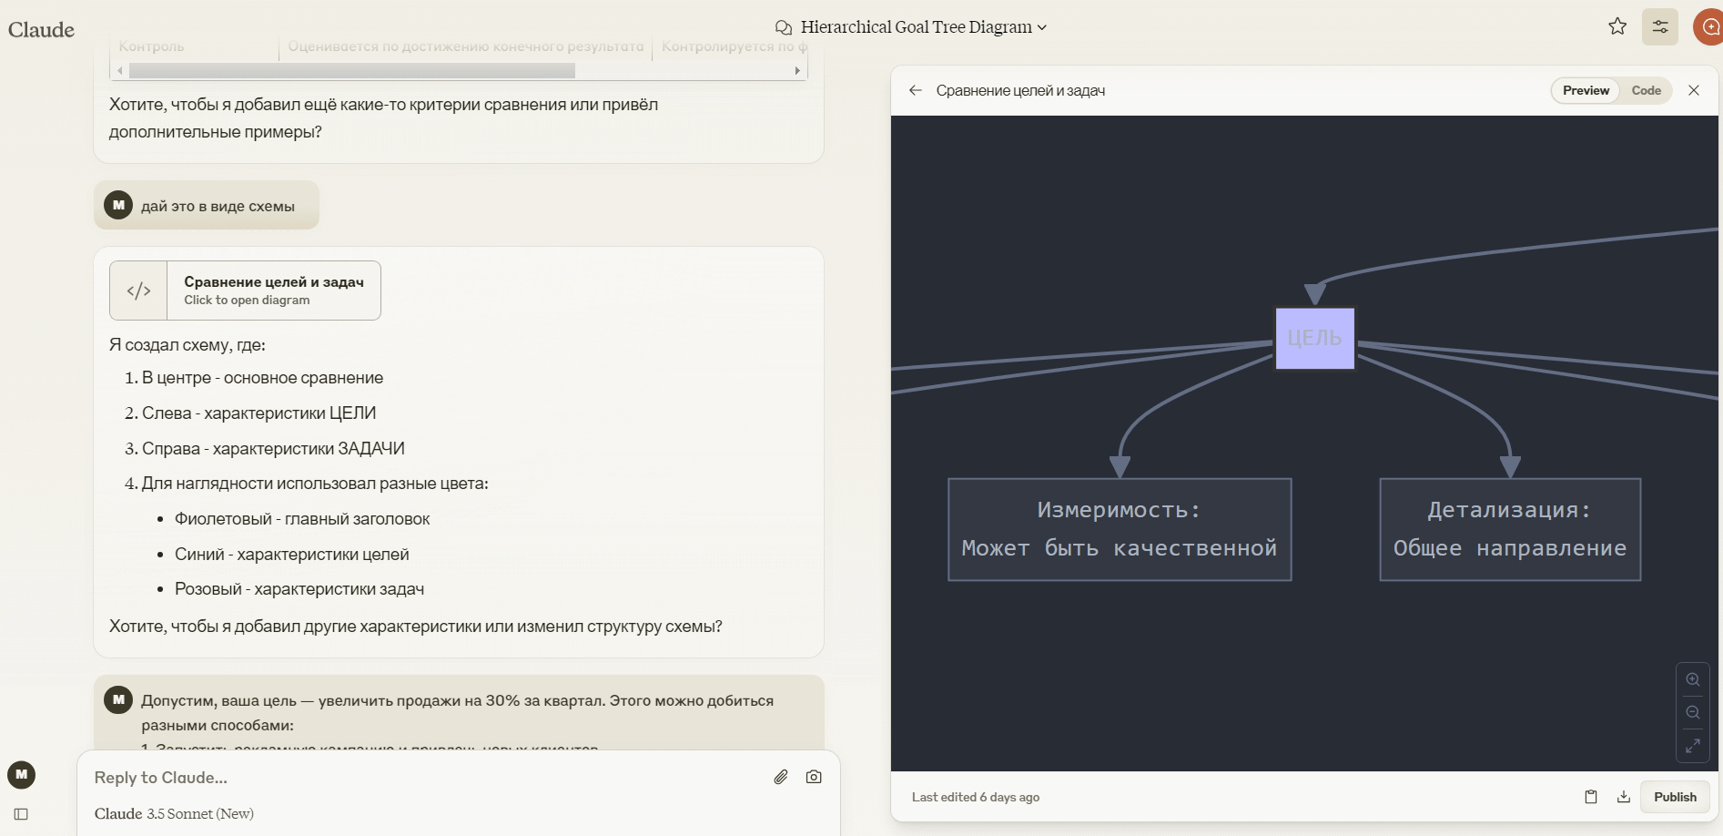Zoom out of the diagram
Screen dimensions: 1723x836
tap(1693, 712)
